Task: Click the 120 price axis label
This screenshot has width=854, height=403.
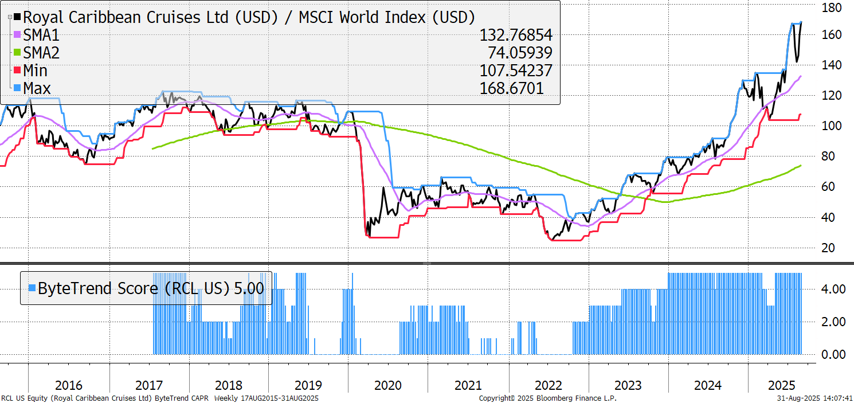Action: click(832, 96)
